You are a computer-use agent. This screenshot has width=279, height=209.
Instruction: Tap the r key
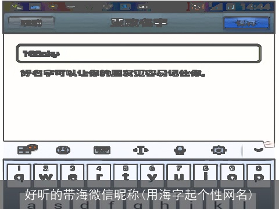tap(99, 176)
